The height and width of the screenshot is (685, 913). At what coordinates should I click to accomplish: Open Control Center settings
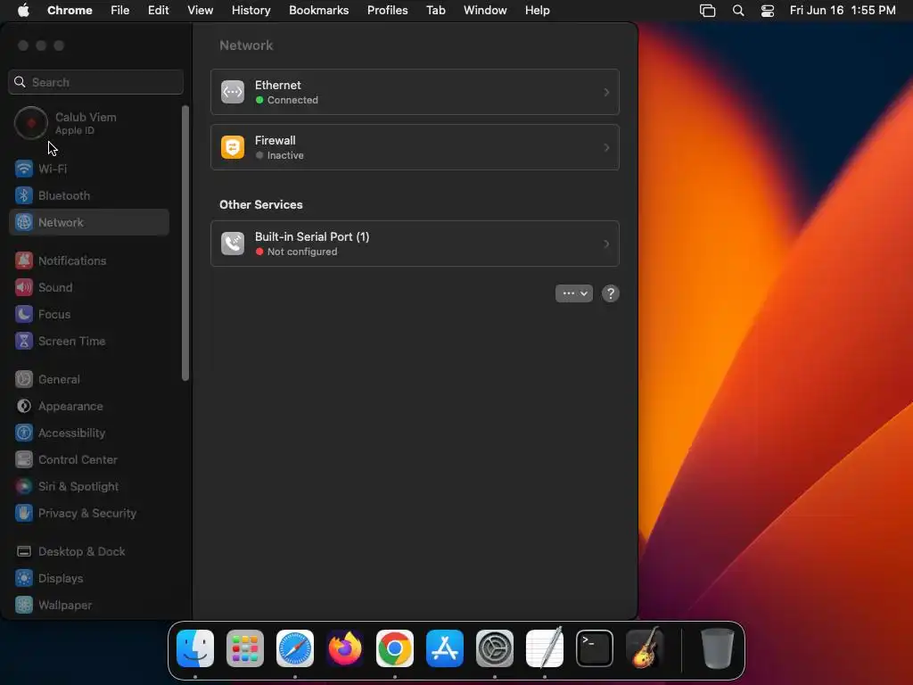coord(89,460)
